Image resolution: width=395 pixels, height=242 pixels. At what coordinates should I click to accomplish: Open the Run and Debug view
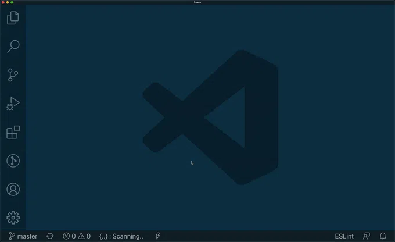[13, 104]
